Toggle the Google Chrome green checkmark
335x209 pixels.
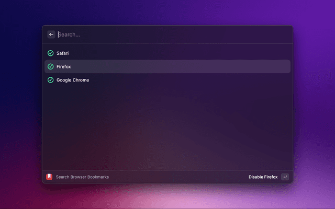coord(51,80)
